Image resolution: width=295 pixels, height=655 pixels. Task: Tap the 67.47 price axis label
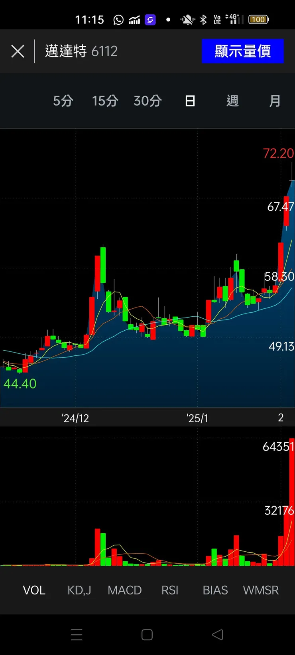[281, 206]
